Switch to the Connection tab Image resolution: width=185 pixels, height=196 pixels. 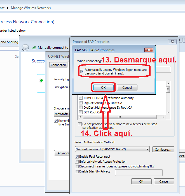pyautogui.click(x=58, y=65)
